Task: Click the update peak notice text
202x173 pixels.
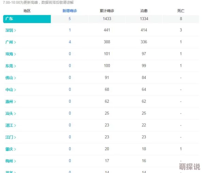Action: (38, 2)
